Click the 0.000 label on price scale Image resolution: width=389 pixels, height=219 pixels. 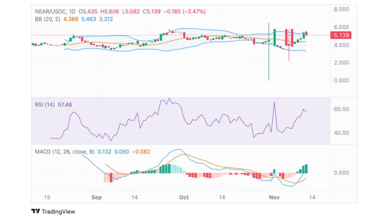(342, 80)
